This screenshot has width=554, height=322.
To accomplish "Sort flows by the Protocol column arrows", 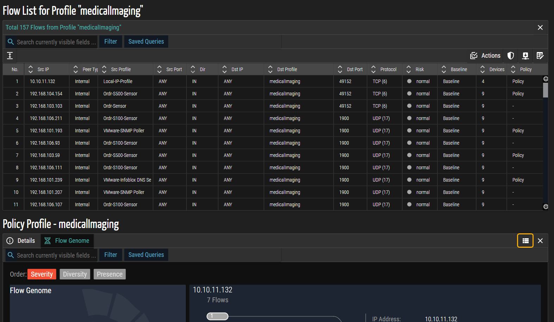I will 373,69.
